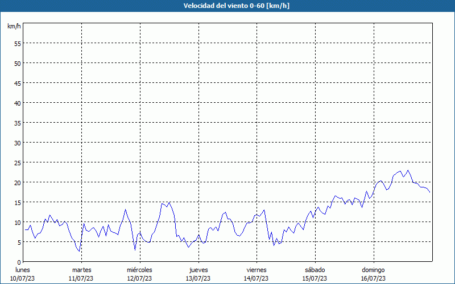Select the 'domingo' day label
The image size is (455, 284).
(373, 270)
